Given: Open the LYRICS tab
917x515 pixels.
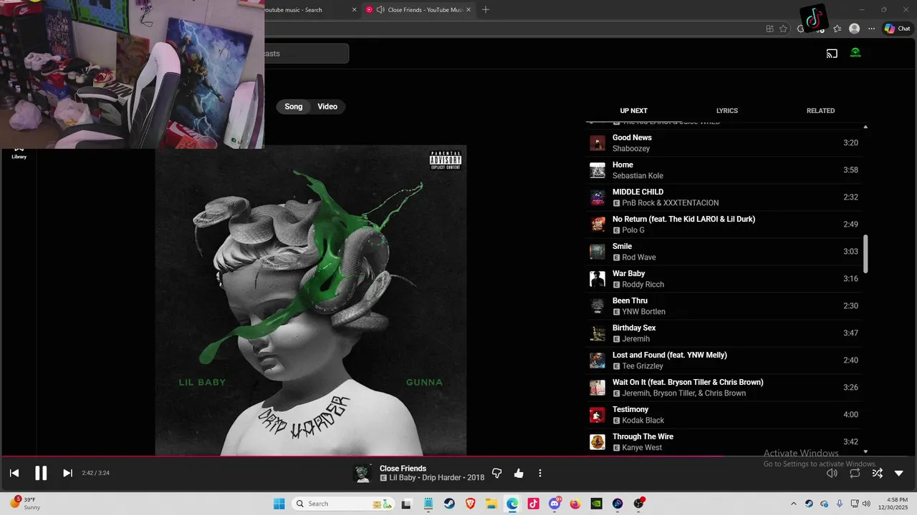Looking at the screenshot, I should [727, 111].
